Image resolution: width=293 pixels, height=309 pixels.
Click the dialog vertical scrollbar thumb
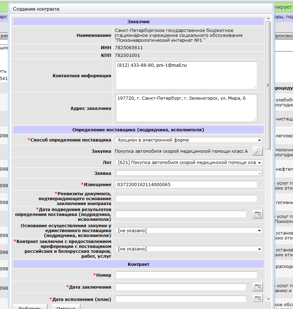268,85
